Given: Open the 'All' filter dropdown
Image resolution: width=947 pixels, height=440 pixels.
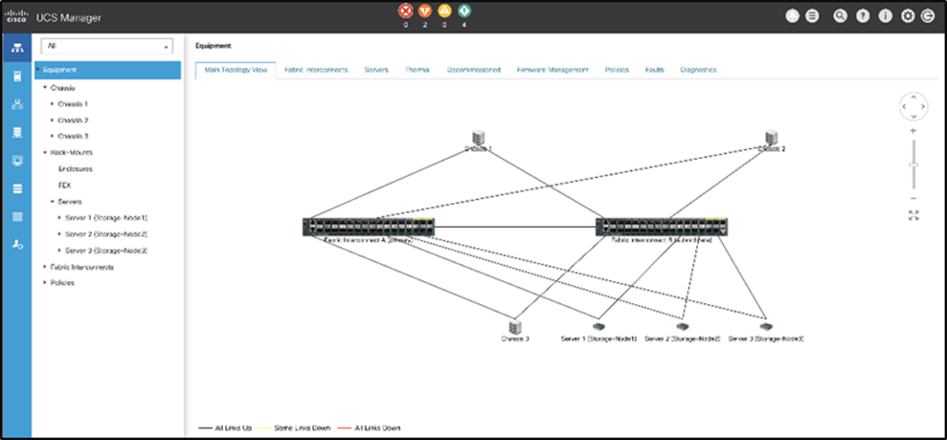Looking at the screenshot, I should click(x=106, y=47).
